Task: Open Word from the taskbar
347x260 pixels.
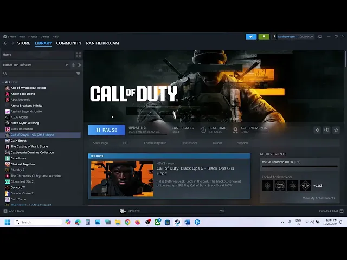Action: click(x=187, y=222)
